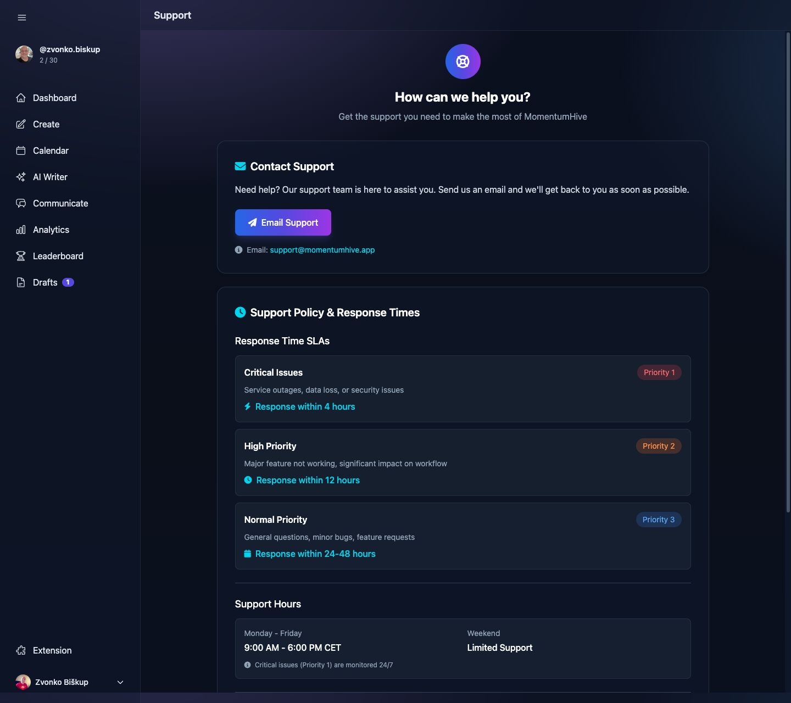The height and width of the screenshot is (703, 791).
Task: Click the info icon beside Critical issues note
Action: tap(247, 665)
